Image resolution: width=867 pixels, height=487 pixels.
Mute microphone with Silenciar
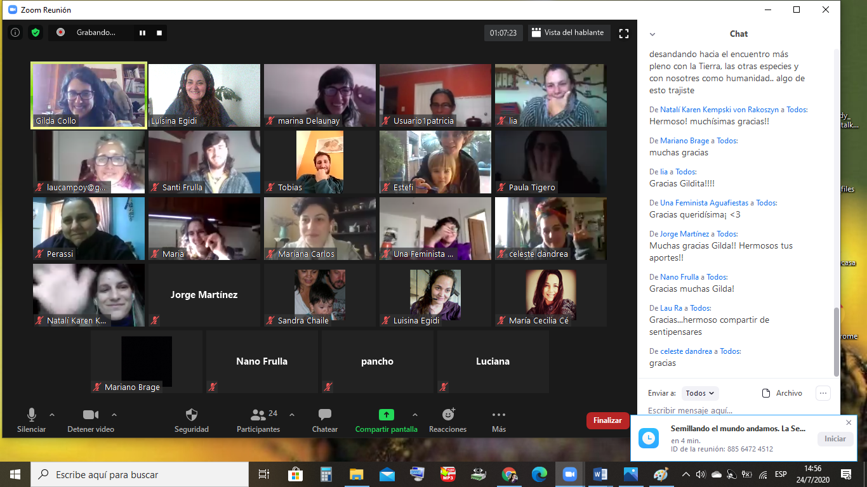pyautogui.click(x=32, y=420)
